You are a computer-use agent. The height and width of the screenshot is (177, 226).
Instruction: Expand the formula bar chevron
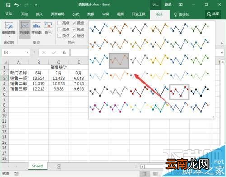click(222, 53)
